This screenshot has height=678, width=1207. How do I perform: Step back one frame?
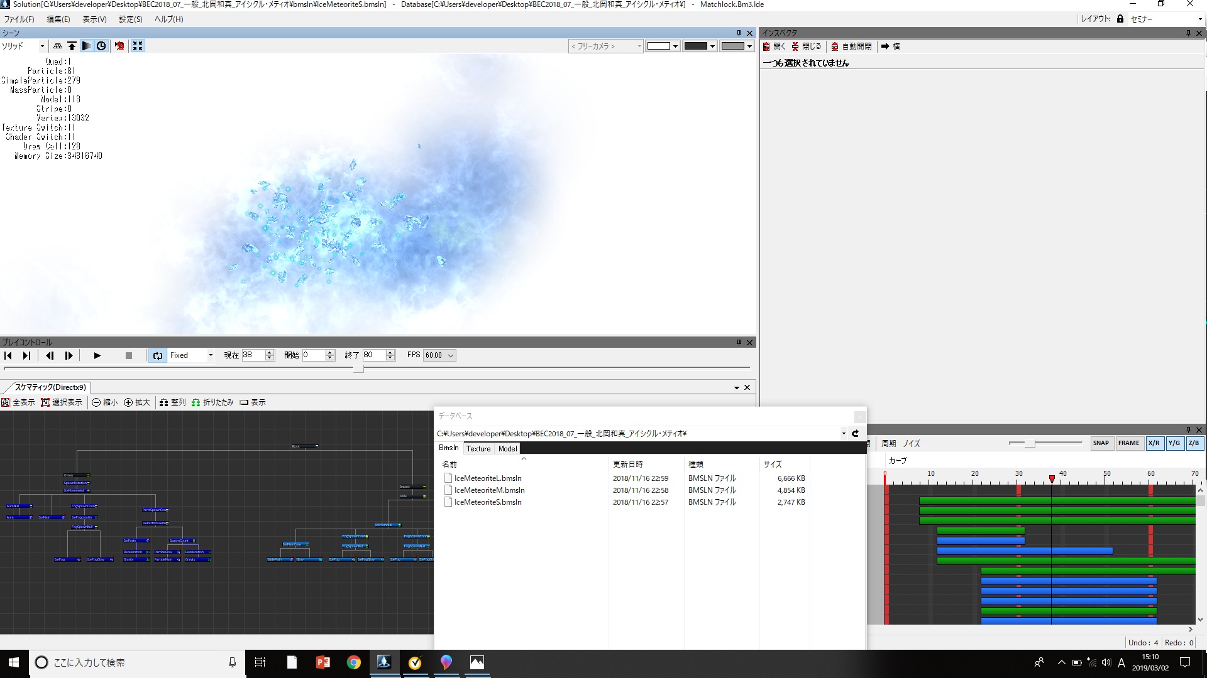point(50,355)
